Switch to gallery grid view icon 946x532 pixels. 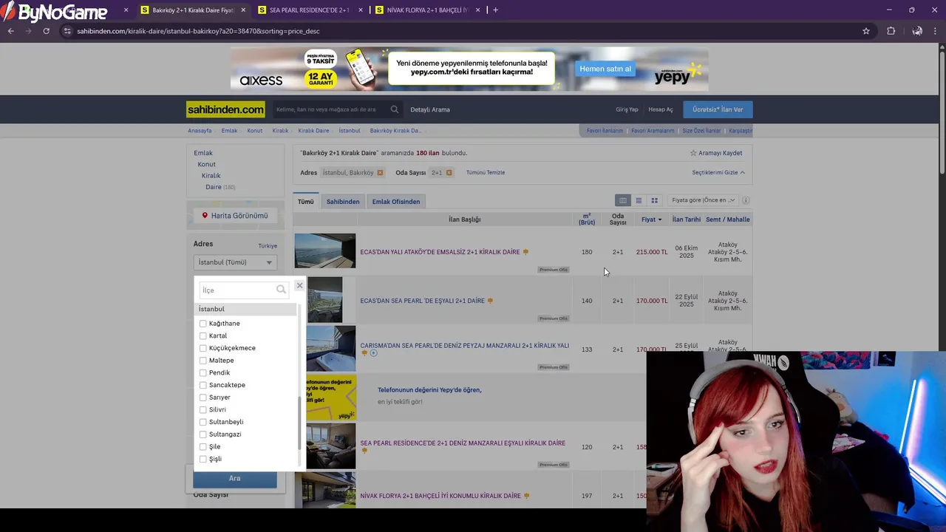click(654, 200)
